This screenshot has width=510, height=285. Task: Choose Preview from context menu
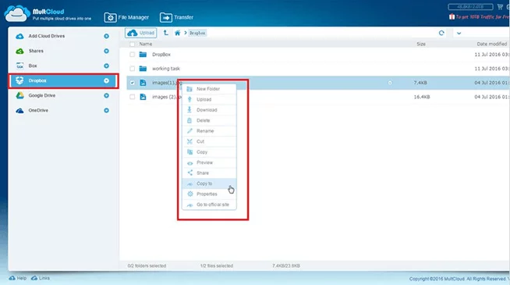click(209, 162)
